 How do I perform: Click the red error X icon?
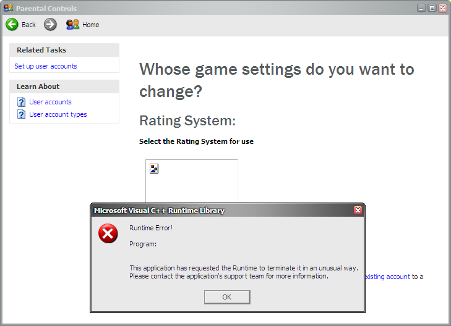click(x=108, y=233)
